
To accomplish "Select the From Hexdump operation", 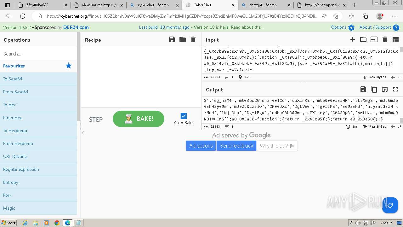I will (x=38, y=143).
